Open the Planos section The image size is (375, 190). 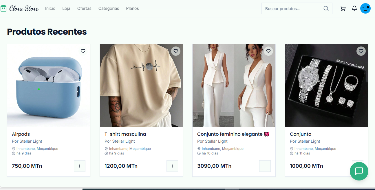click(132, 8)
